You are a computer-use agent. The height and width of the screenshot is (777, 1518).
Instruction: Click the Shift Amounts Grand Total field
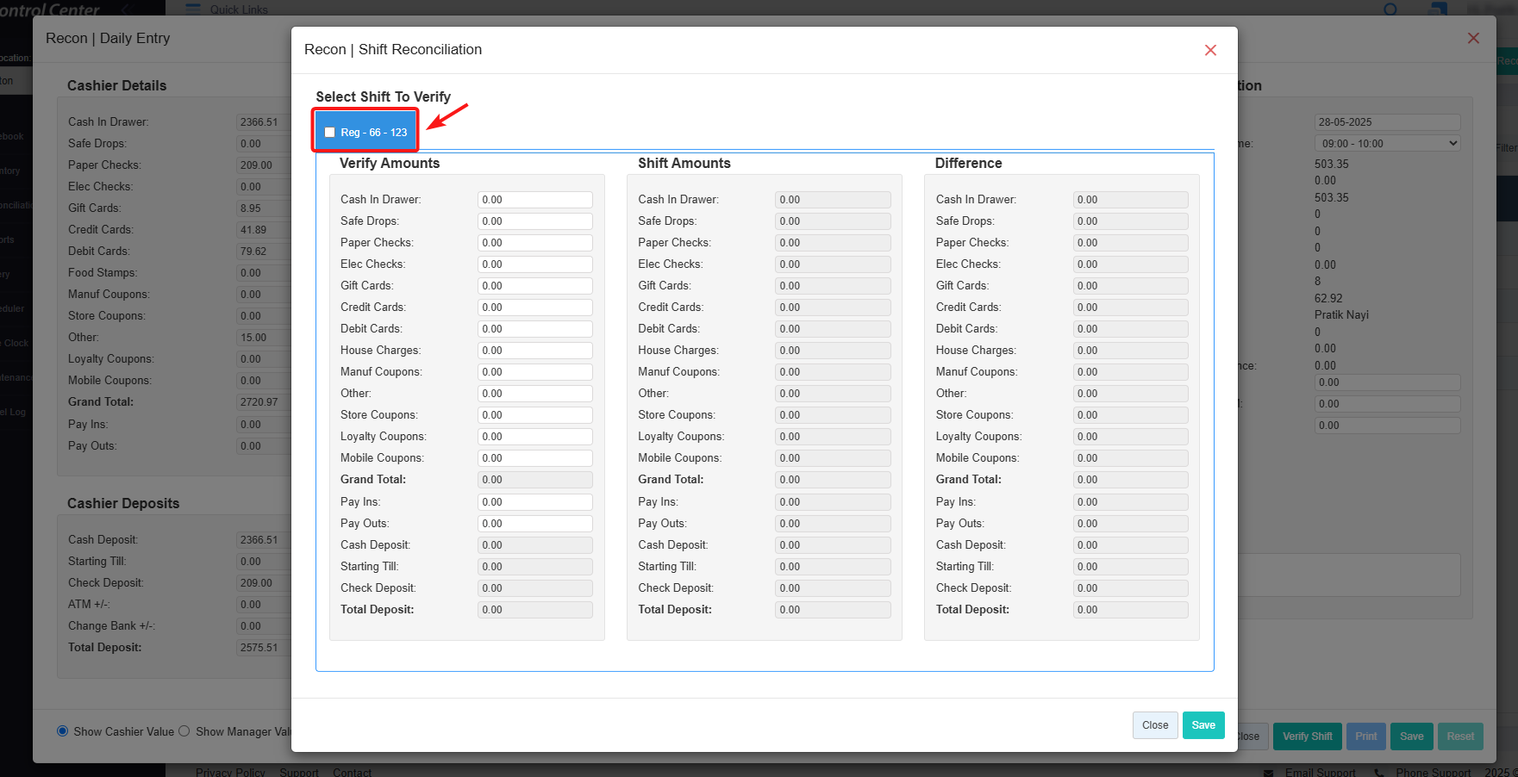[833, 480]
